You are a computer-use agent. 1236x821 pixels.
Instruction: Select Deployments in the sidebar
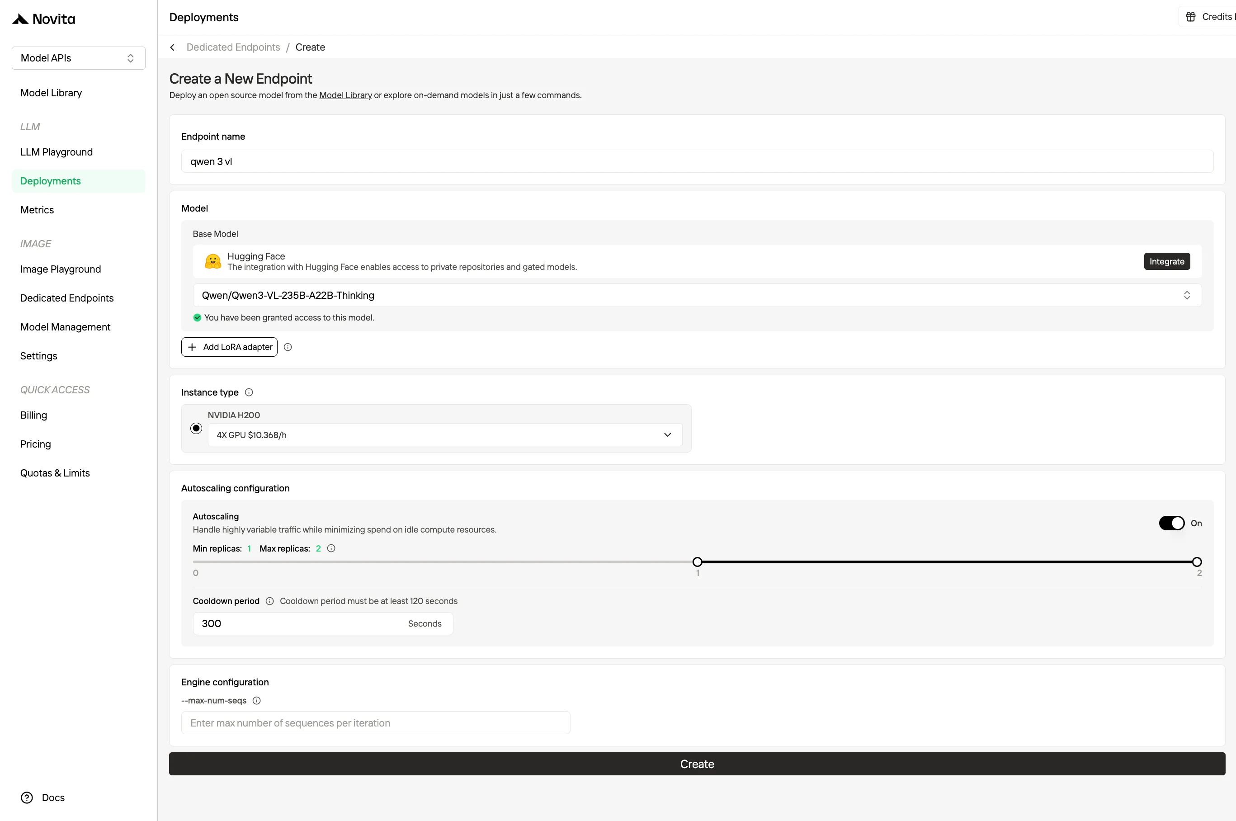79,181
